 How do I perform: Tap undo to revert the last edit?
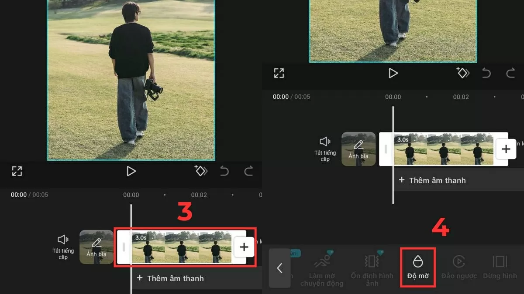(x=224, y=171)
